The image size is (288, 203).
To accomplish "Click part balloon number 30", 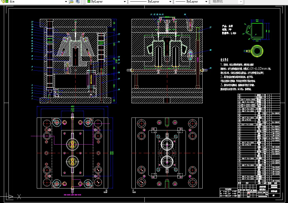I will [x=119, y=90].
